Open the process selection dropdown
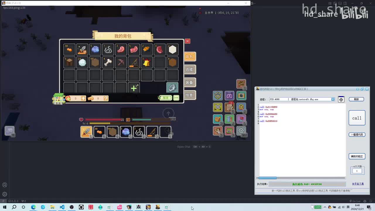Image resolution: width=375 pixels, height=211 pixels. pos(333,99)
